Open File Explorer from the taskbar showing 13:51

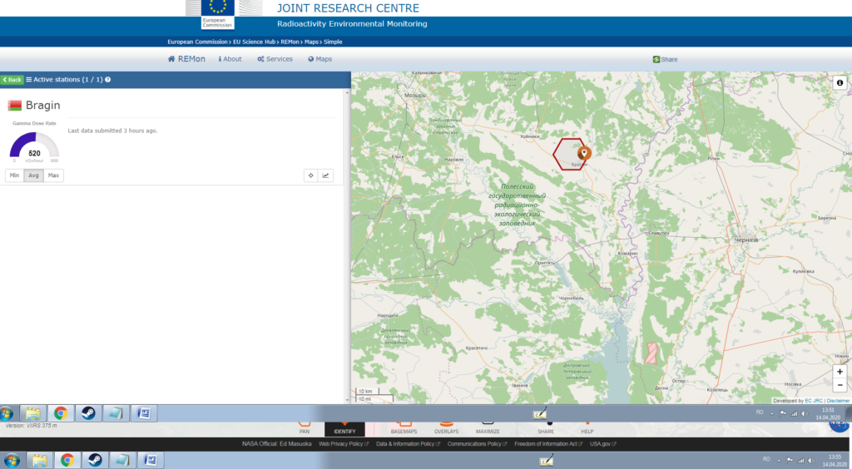[33, 413]
